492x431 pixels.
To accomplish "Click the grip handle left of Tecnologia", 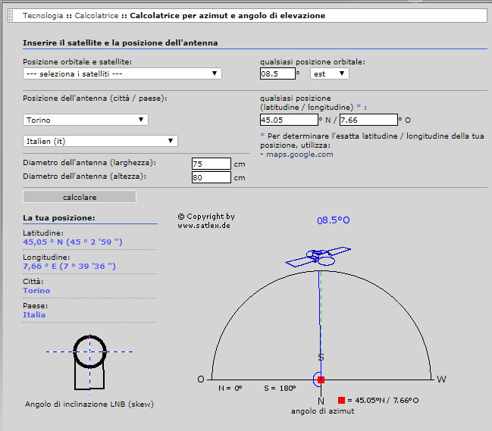I will point(11,15).
